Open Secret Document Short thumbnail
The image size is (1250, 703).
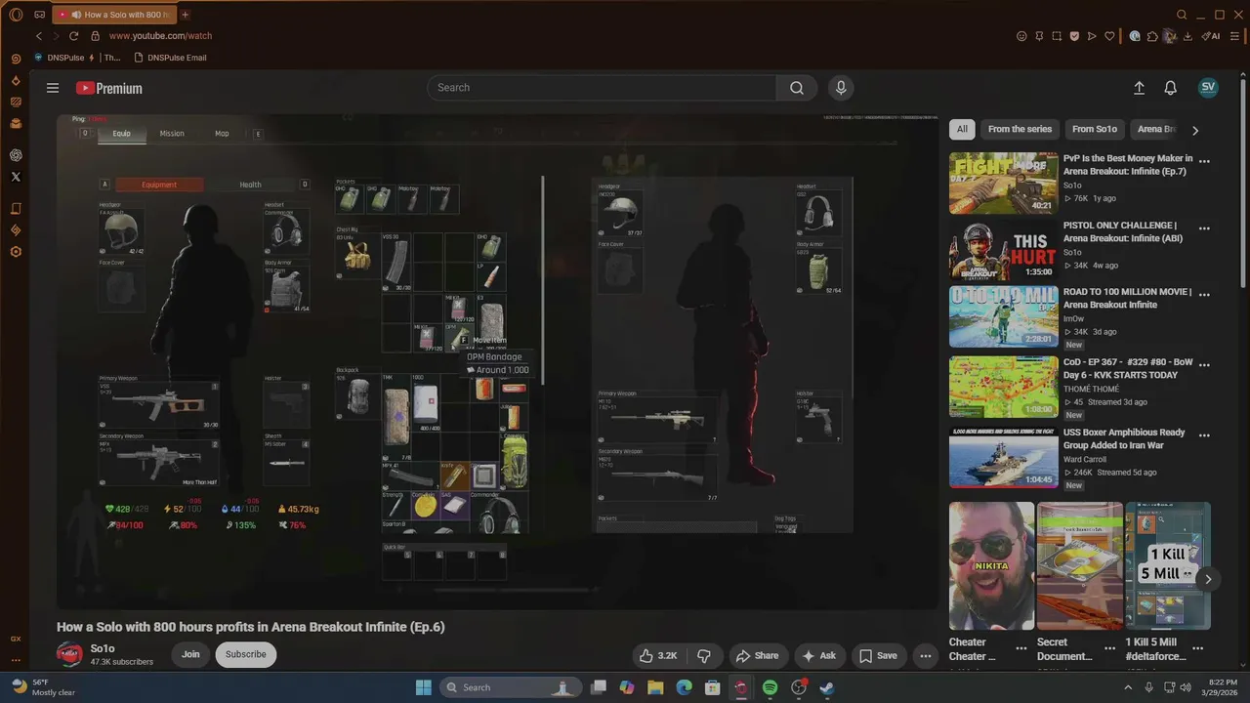(1079, 566)
